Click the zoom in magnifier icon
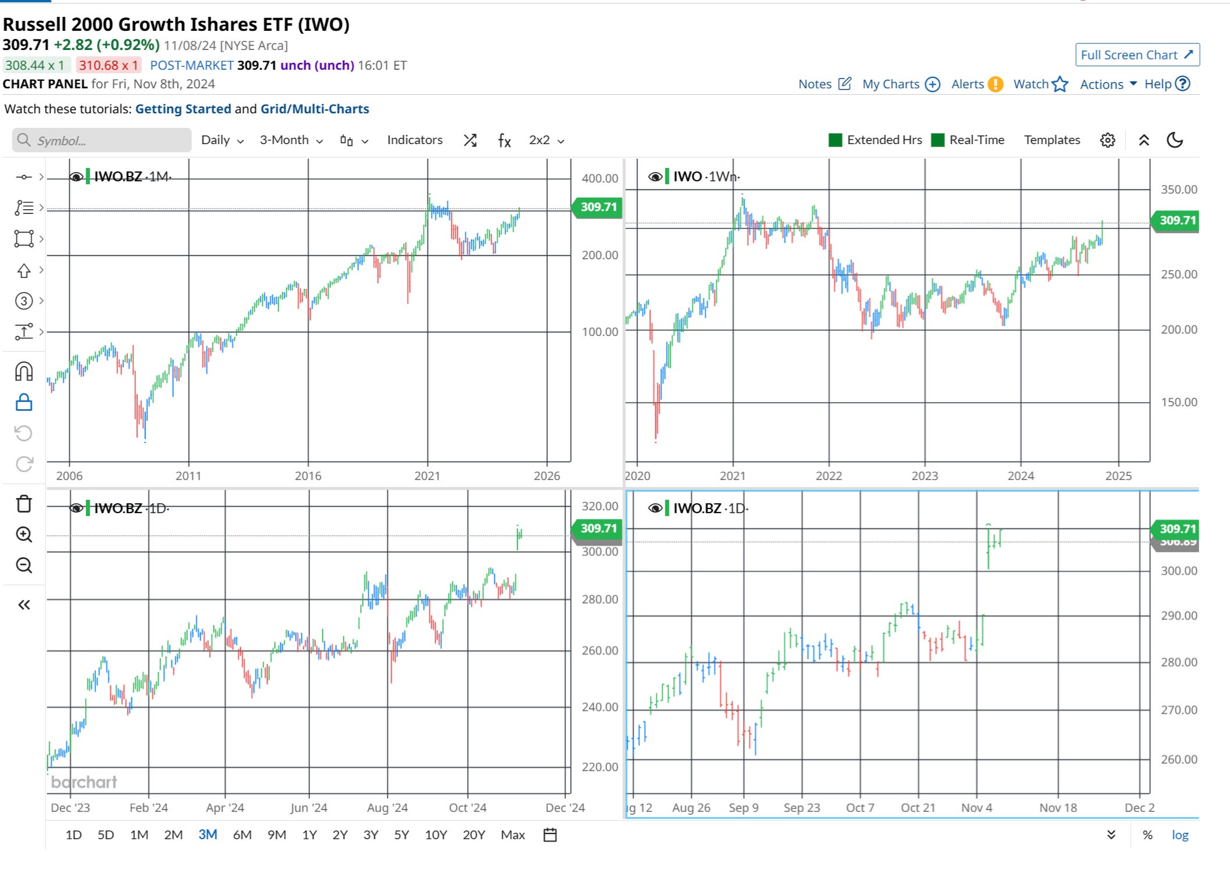The height and width of the screenshot is (877, 1230). pyautogui.click(x=24, y=535)
